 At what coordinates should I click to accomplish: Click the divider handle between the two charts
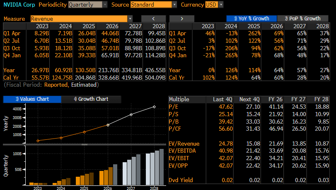84,144
